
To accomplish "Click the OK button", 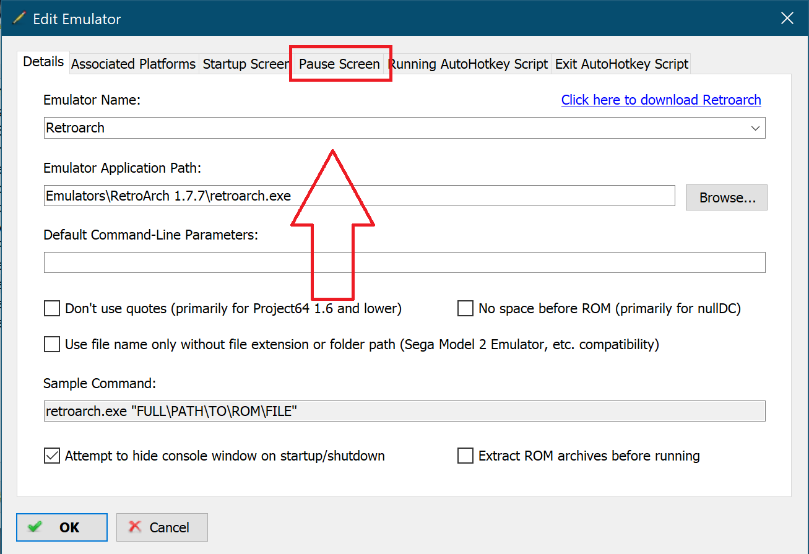I will point(62,527).
